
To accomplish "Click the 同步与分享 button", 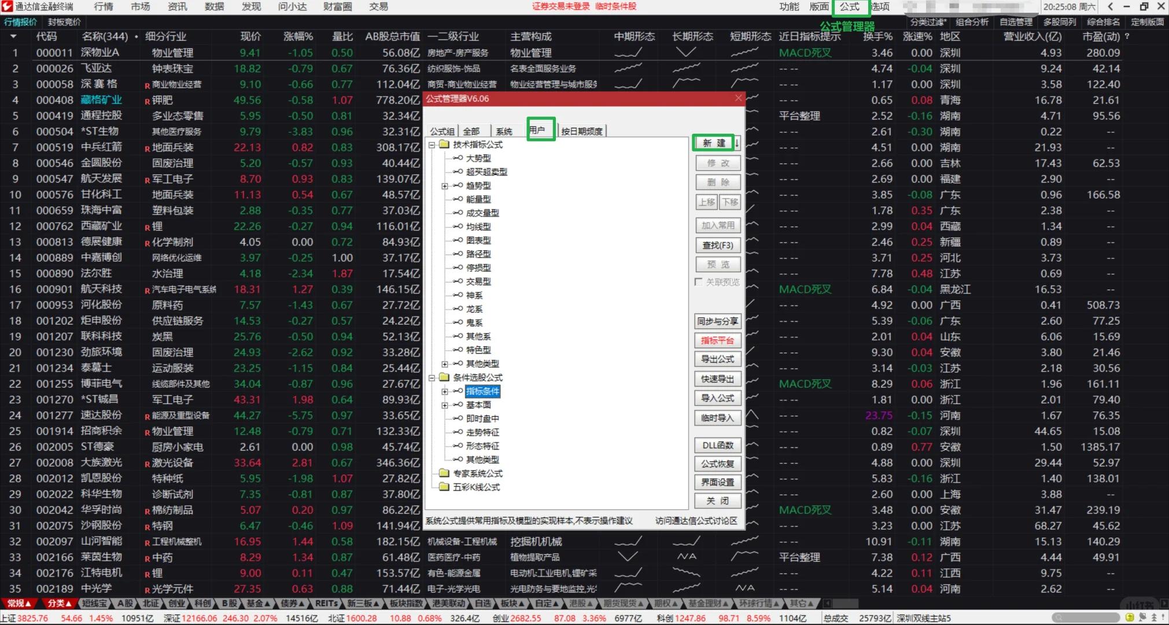I will coord(718,321).
